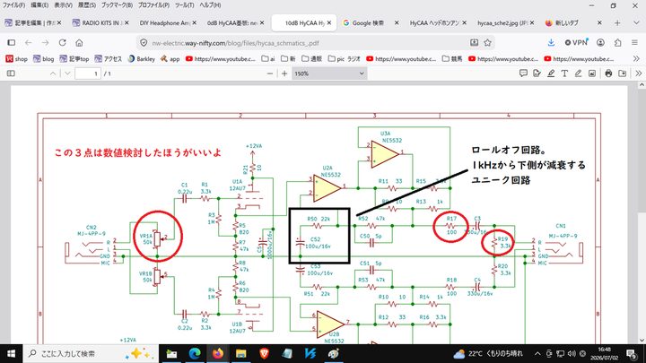
Task: Open the 編集(E) menu
Action: pyautogui.click(x=39, y=5)
